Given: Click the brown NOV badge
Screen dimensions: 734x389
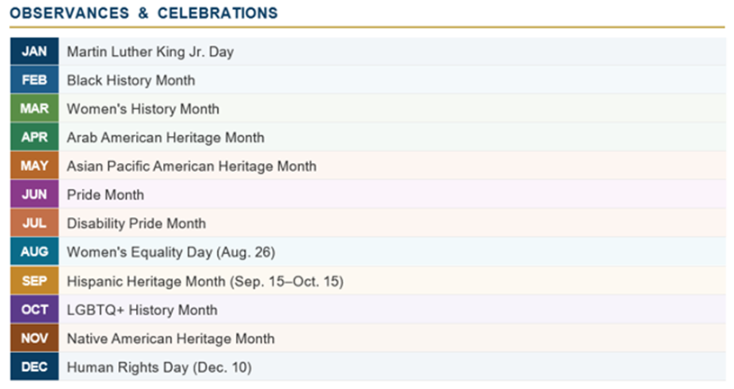Looking at the screenshot, I should [34, 338].
